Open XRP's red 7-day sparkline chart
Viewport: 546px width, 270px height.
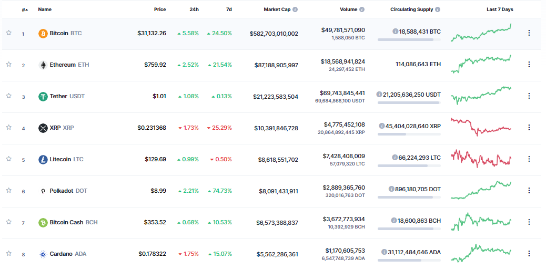coord(481,127)
